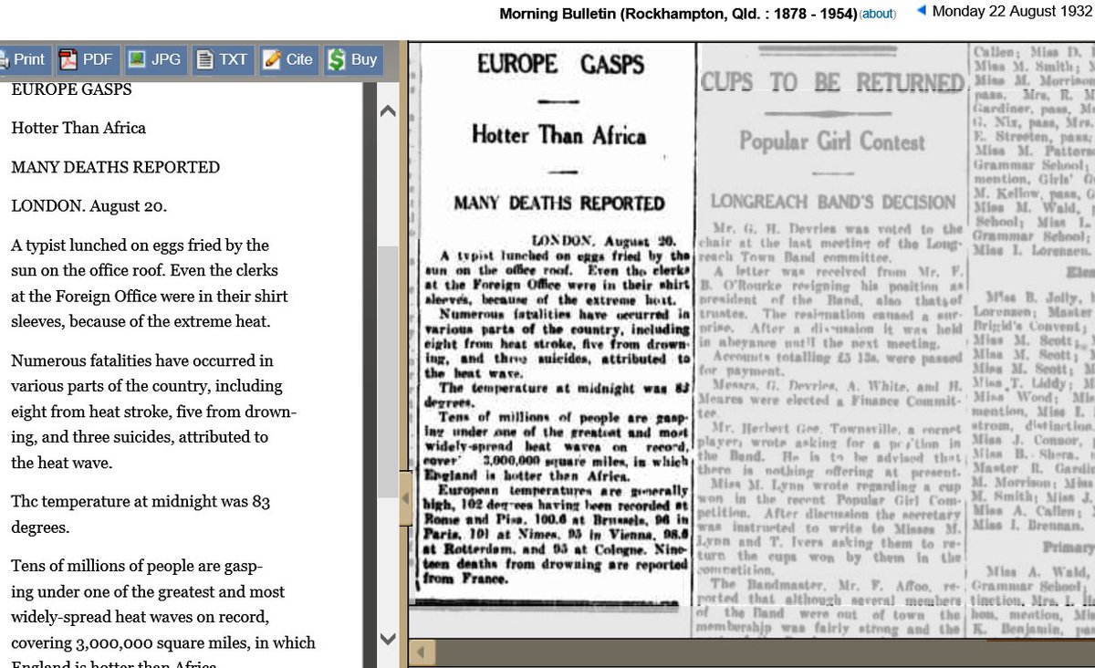Screen dimensions: 1095x668
Task: Click the newspaper viewer left scroll arrow
Action: 421,653
